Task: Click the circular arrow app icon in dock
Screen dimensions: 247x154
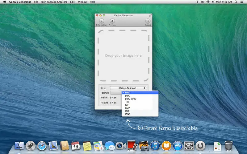Action: 200,146
